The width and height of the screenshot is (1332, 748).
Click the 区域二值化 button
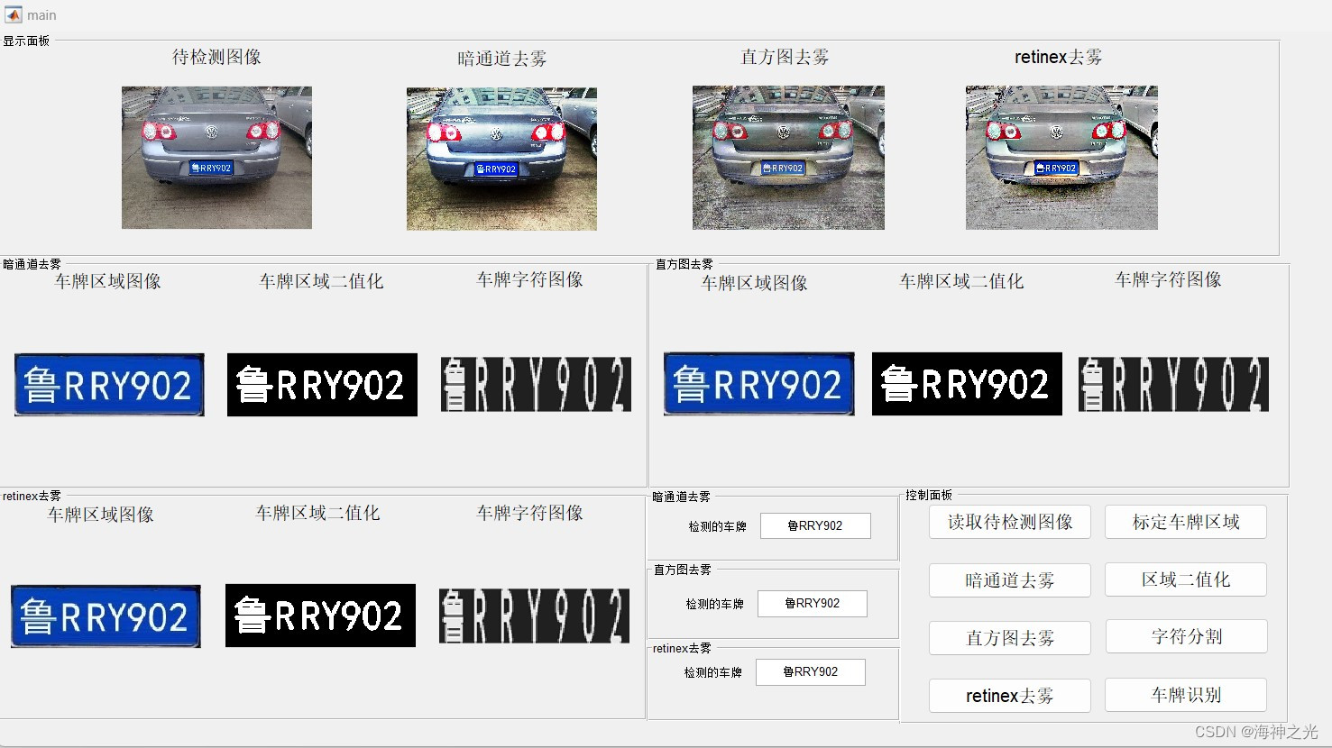point(1186,579)
